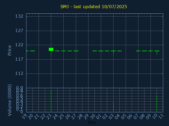Click day label 28 on x-axis

click(x=81, y=116)
